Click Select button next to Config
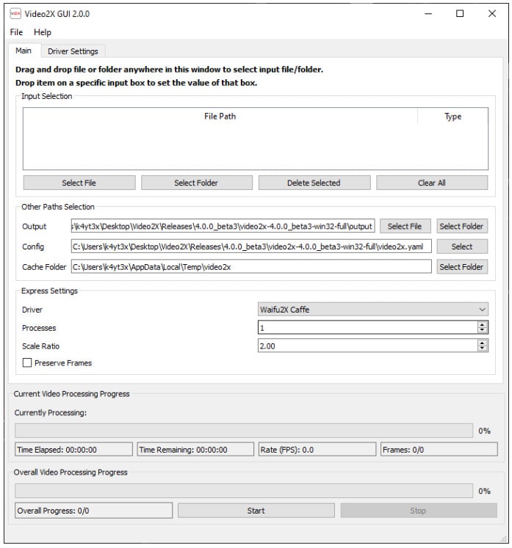512x548 pixels. 462,246
